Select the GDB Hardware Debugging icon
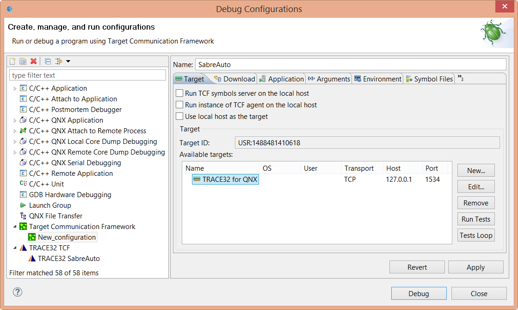518x310 pixels. click(x=23, y=194)
